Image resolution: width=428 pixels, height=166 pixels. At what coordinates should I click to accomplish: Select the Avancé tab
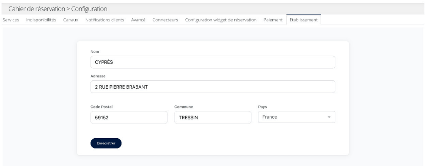(138, 20)
